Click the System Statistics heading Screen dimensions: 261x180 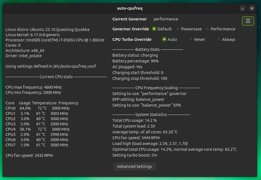click(151, 115)
